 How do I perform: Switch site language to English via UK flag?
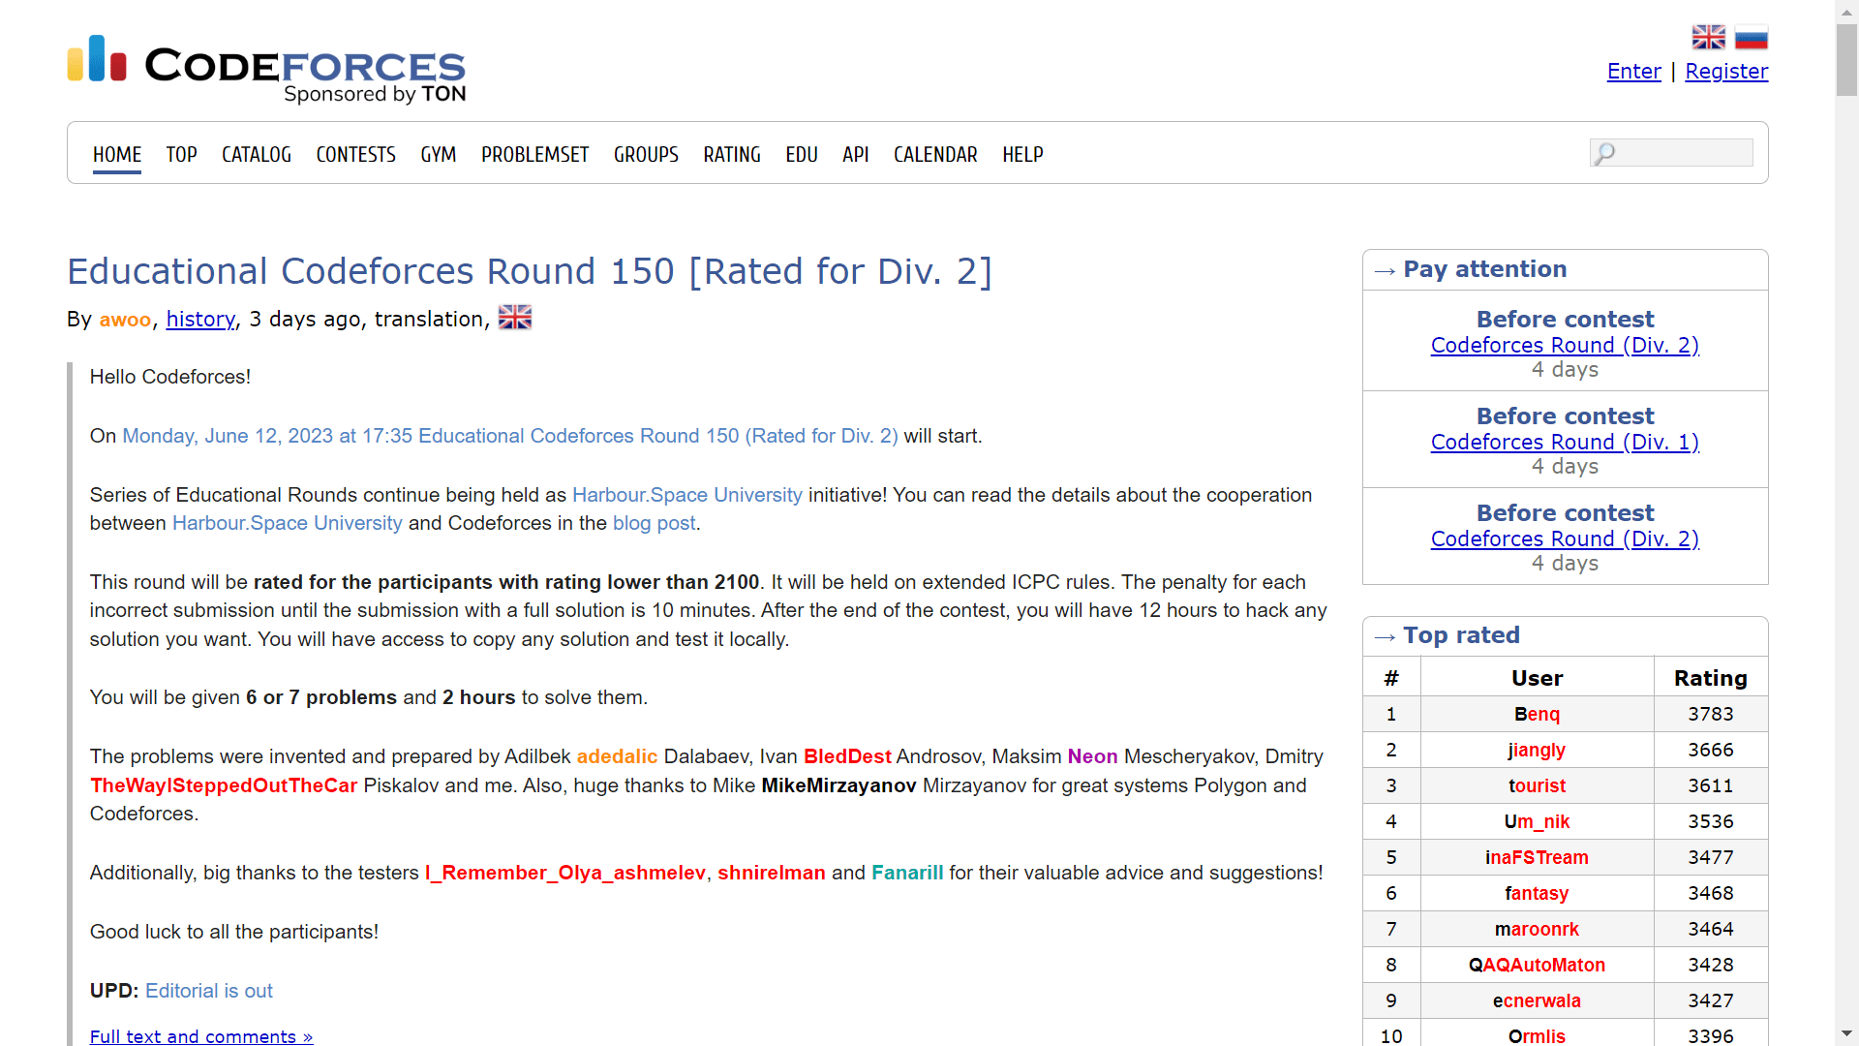[x=1709, y=36]
